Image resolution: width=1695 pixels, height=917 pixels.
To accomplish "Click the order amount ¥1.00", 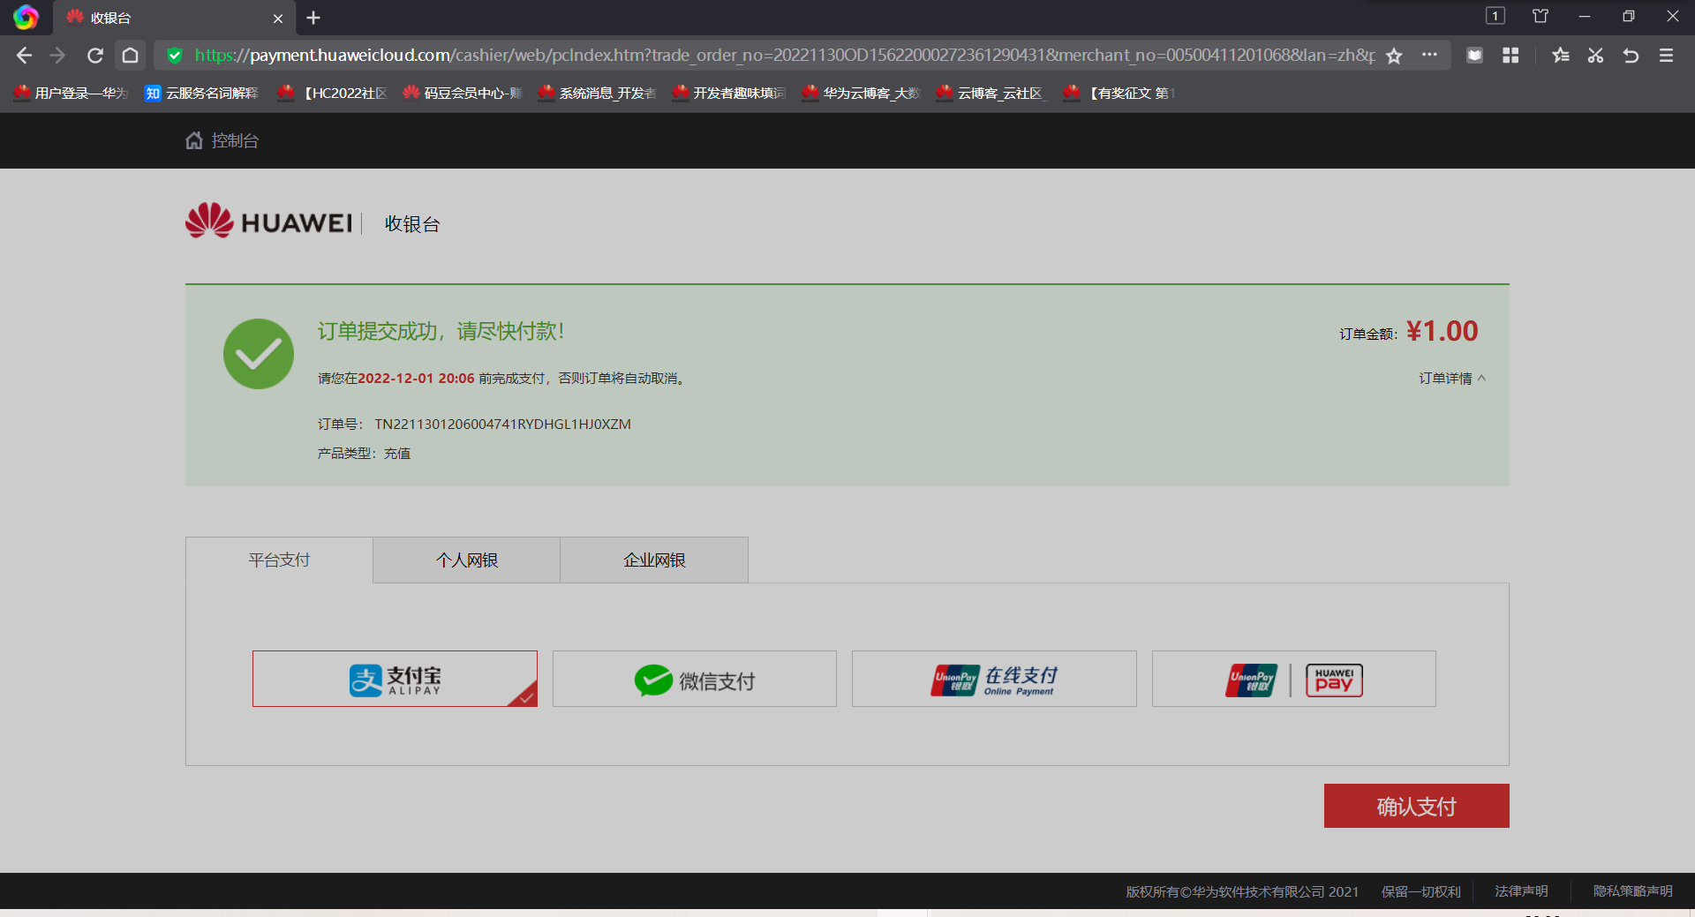I will tap(1442, 331).
